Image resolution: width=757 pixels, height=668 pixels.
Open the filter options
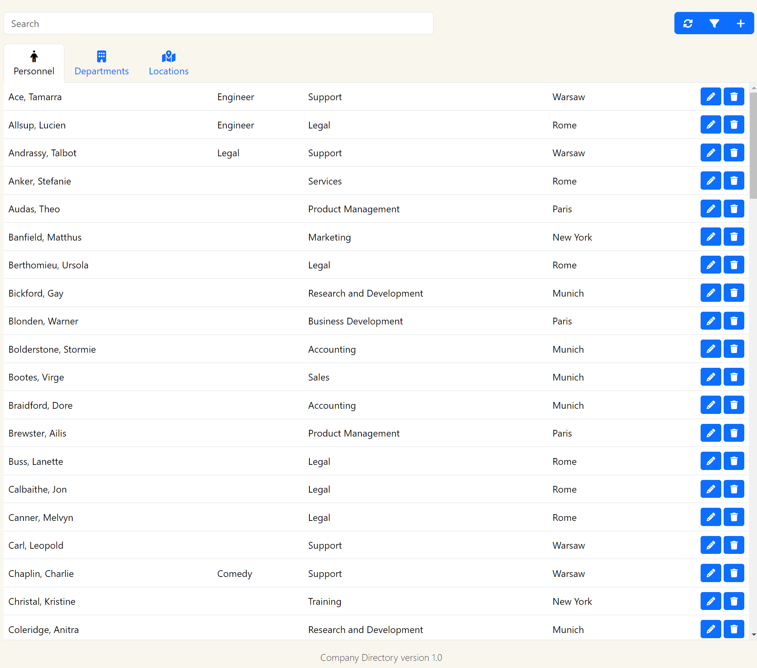click(714, 23)
